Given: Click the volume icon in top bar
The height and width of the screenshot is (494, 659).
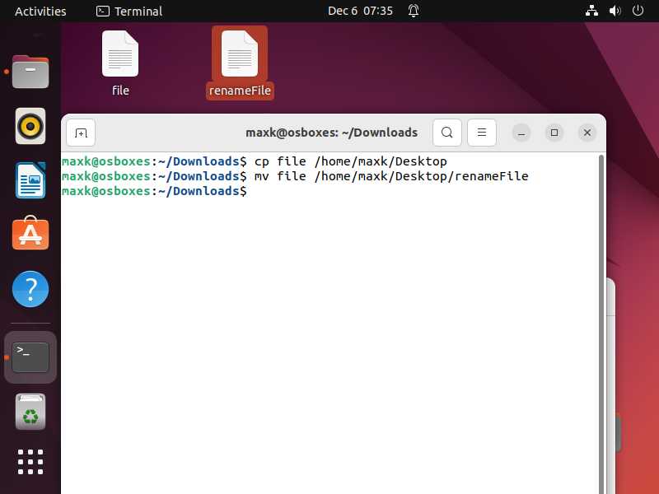Looking at the screenshot, I should pyautogui.click(x=615, y=11).
